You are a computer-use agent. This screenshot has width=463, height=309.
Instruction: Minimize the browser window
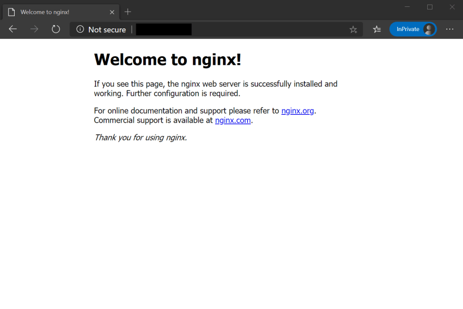pyautogui.click(x=407, y=7)
